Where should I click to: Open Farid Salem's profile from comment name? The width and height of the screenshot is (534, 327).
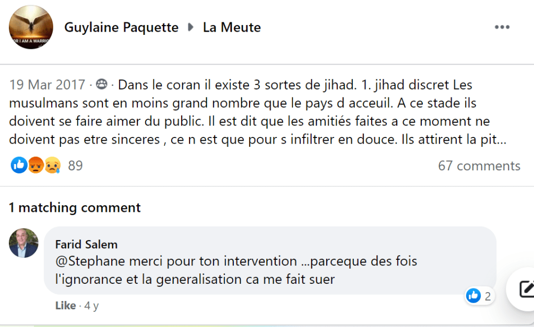(x=86, y=244)
